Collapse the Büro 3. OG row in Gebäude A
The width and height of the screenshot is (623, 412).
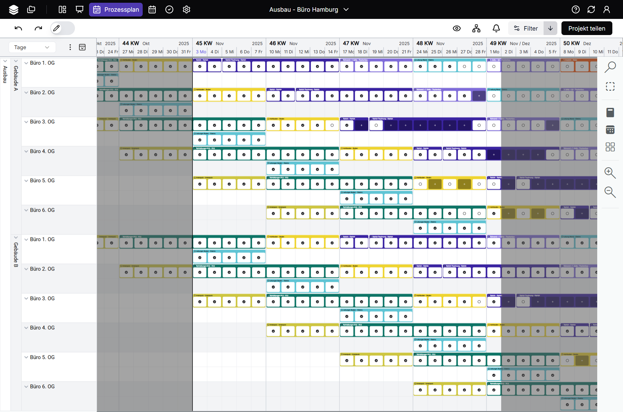[x=26, y=122]
